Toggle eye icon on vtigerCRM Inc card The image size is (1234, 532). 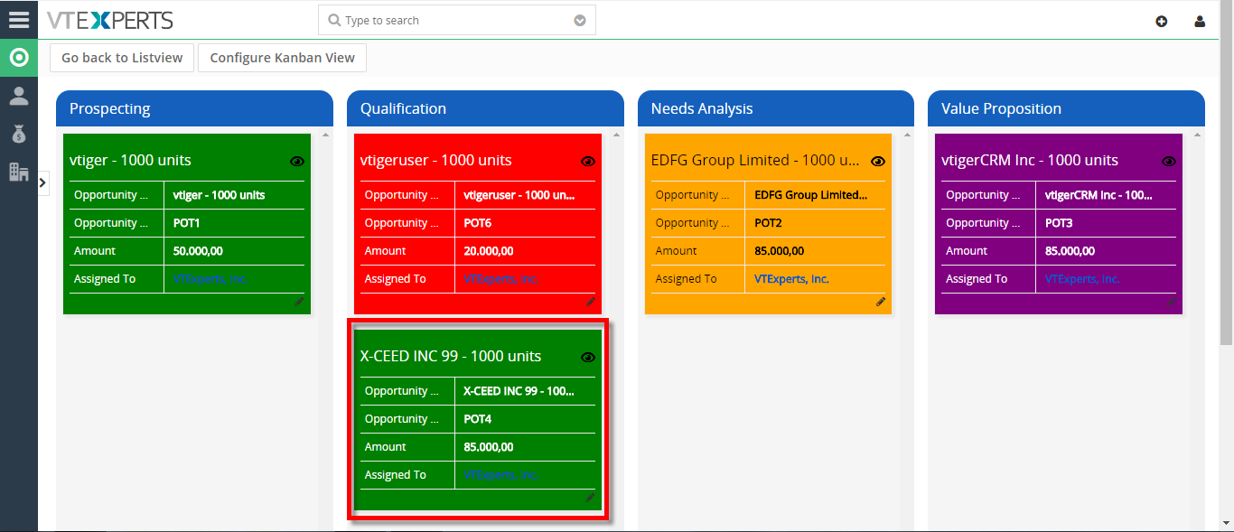pyautogui.click(x=1169, y=162)
